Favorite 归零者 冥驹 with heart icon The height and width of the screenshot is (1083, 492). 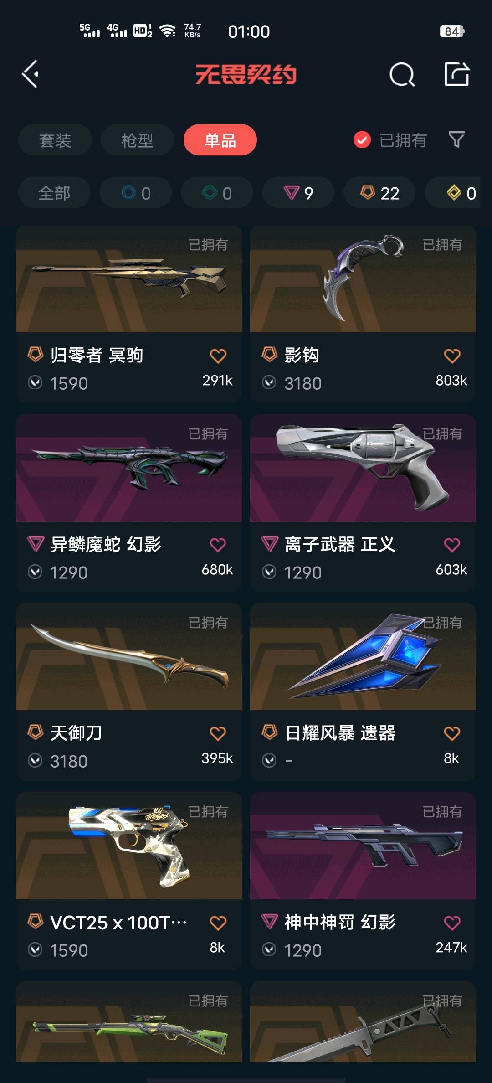[x=218, y=356]
